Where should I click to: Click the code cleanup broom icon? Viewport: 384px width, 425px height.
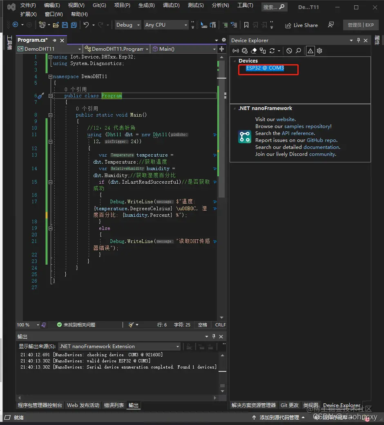[131, 325]
